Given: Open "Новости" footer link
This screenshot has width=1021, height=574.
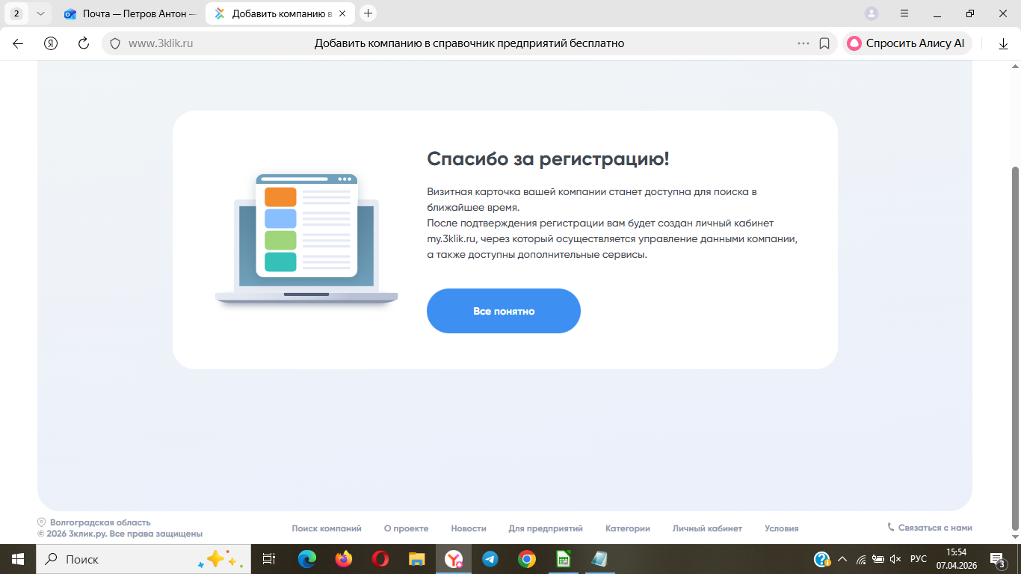Looking at the screenshot, I should tap(469, 528).
